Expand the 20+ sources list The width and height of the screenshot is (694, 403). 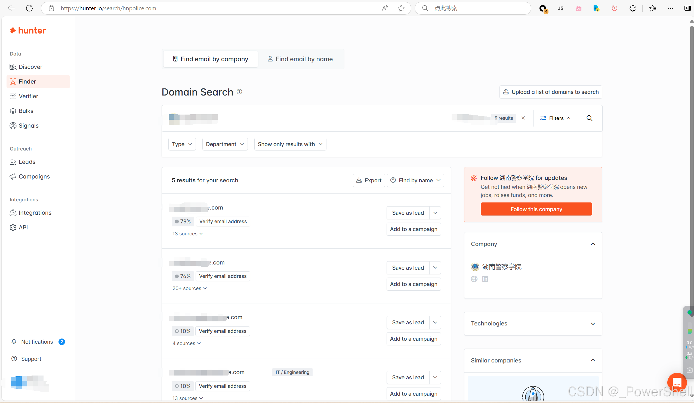pyautogui.click(x=189, y=288)
